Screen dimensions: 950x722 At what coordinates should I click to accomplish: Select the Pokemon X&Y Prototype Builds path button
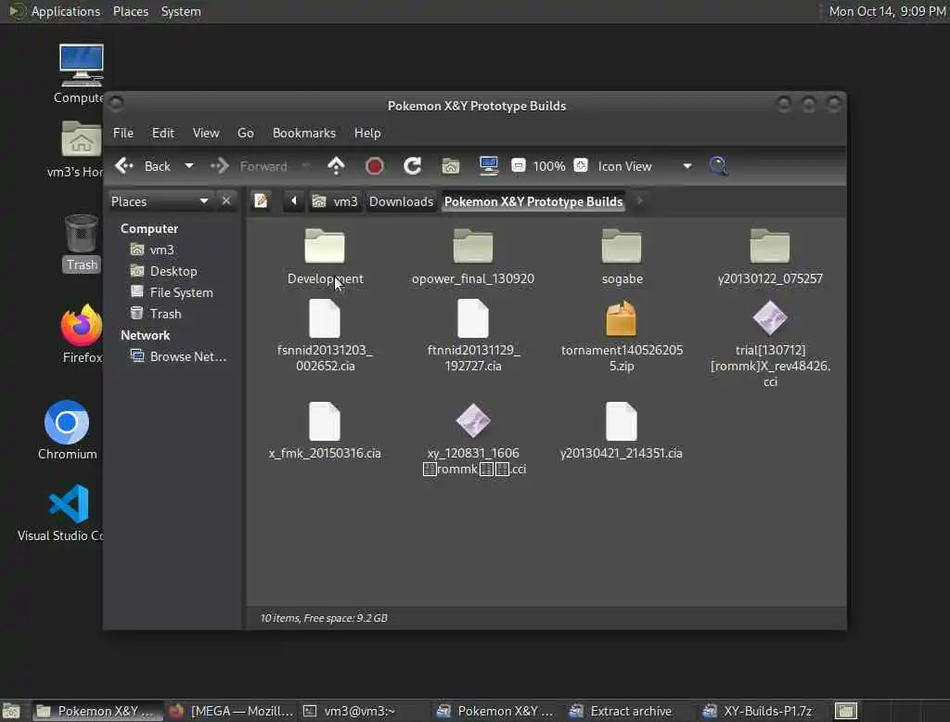pos(533,201)
